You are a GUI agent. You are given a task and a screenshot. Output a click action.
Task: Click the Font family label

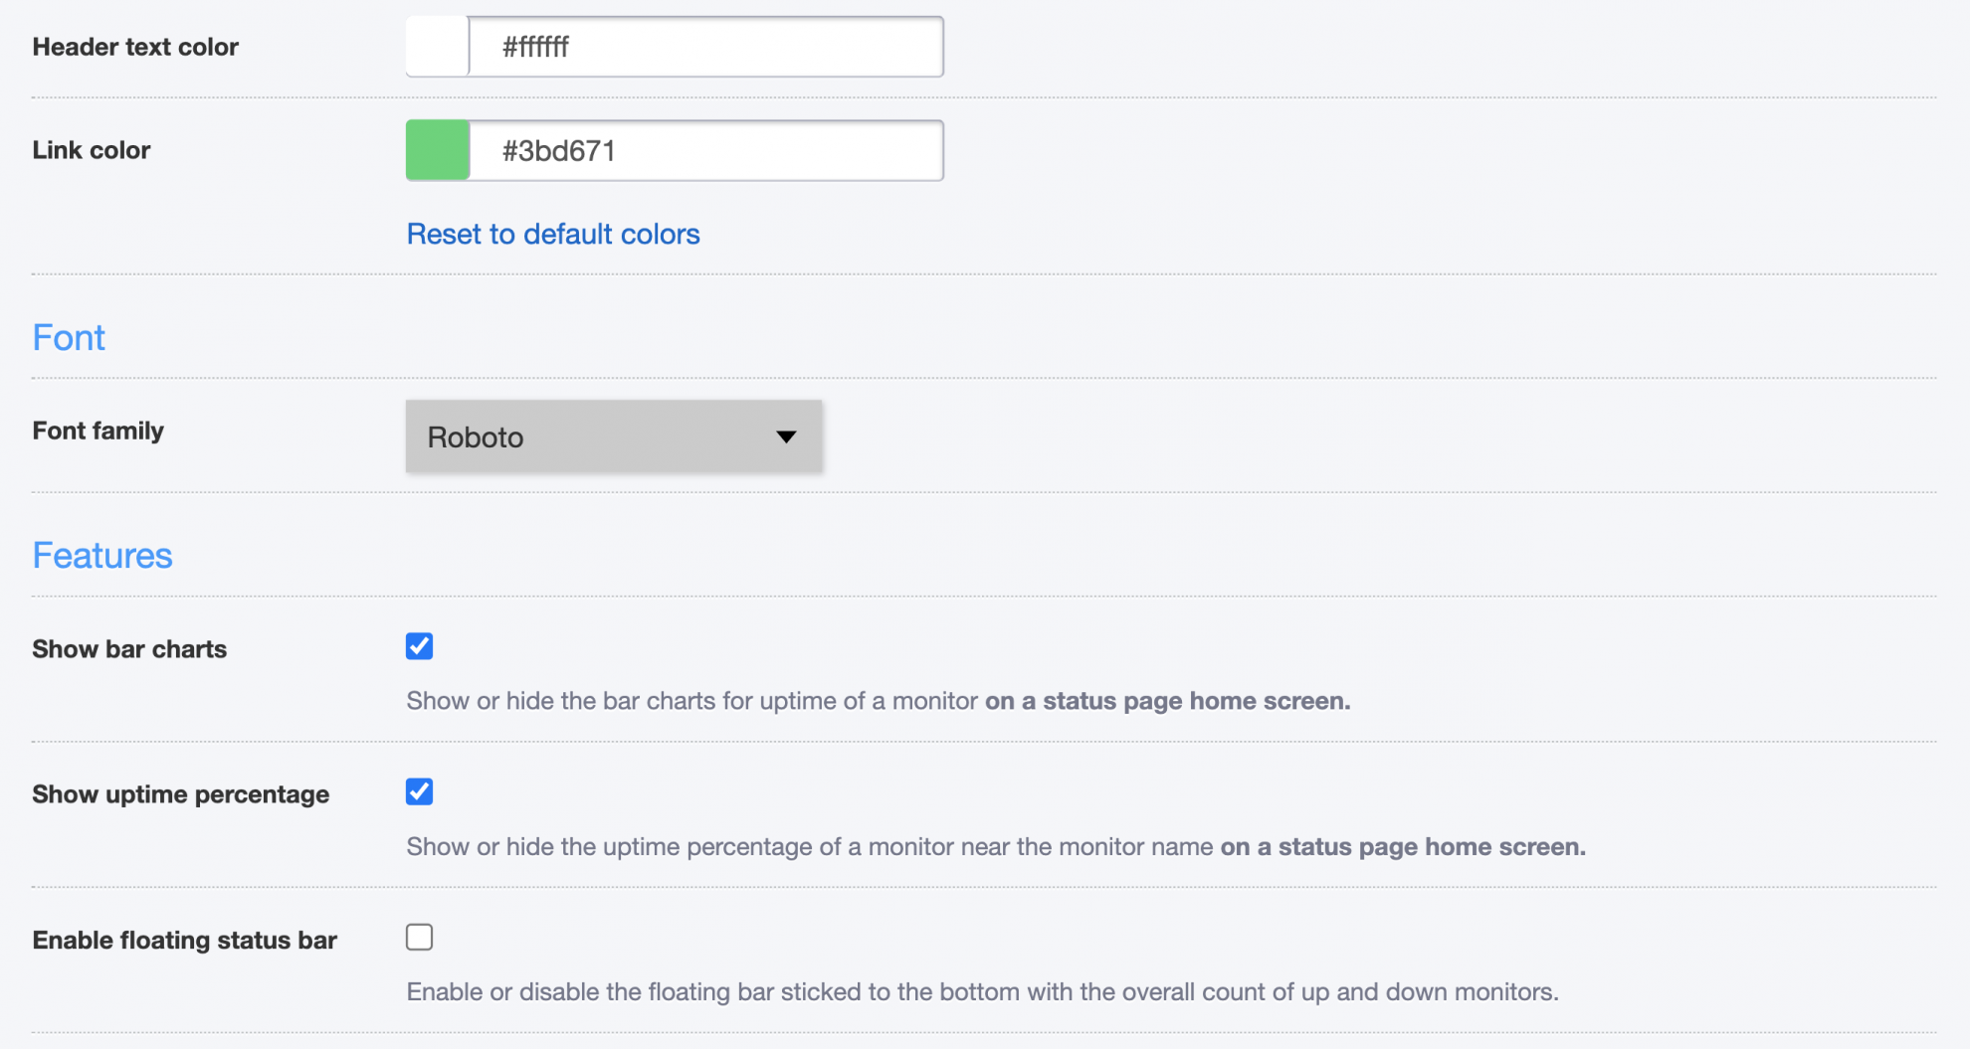pos(98,430)
